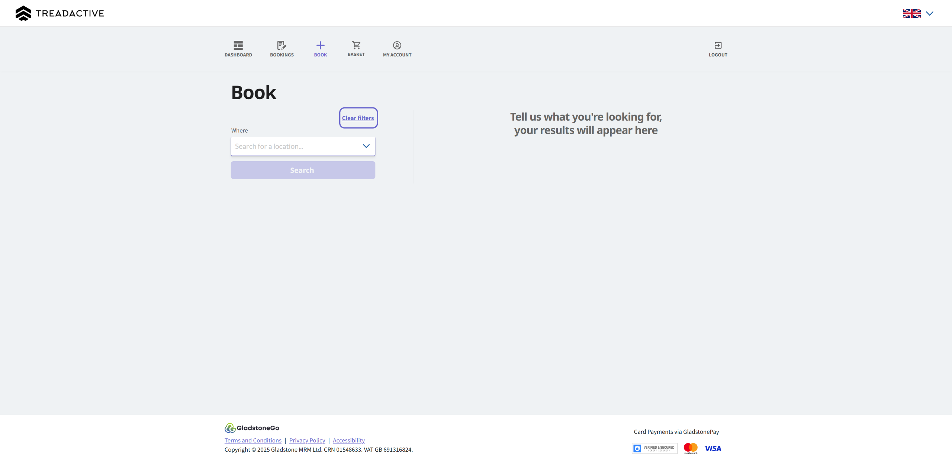Open My Account profile icon
The width and height of the screenshot is (952, 468).
click(x=397, y=46)
